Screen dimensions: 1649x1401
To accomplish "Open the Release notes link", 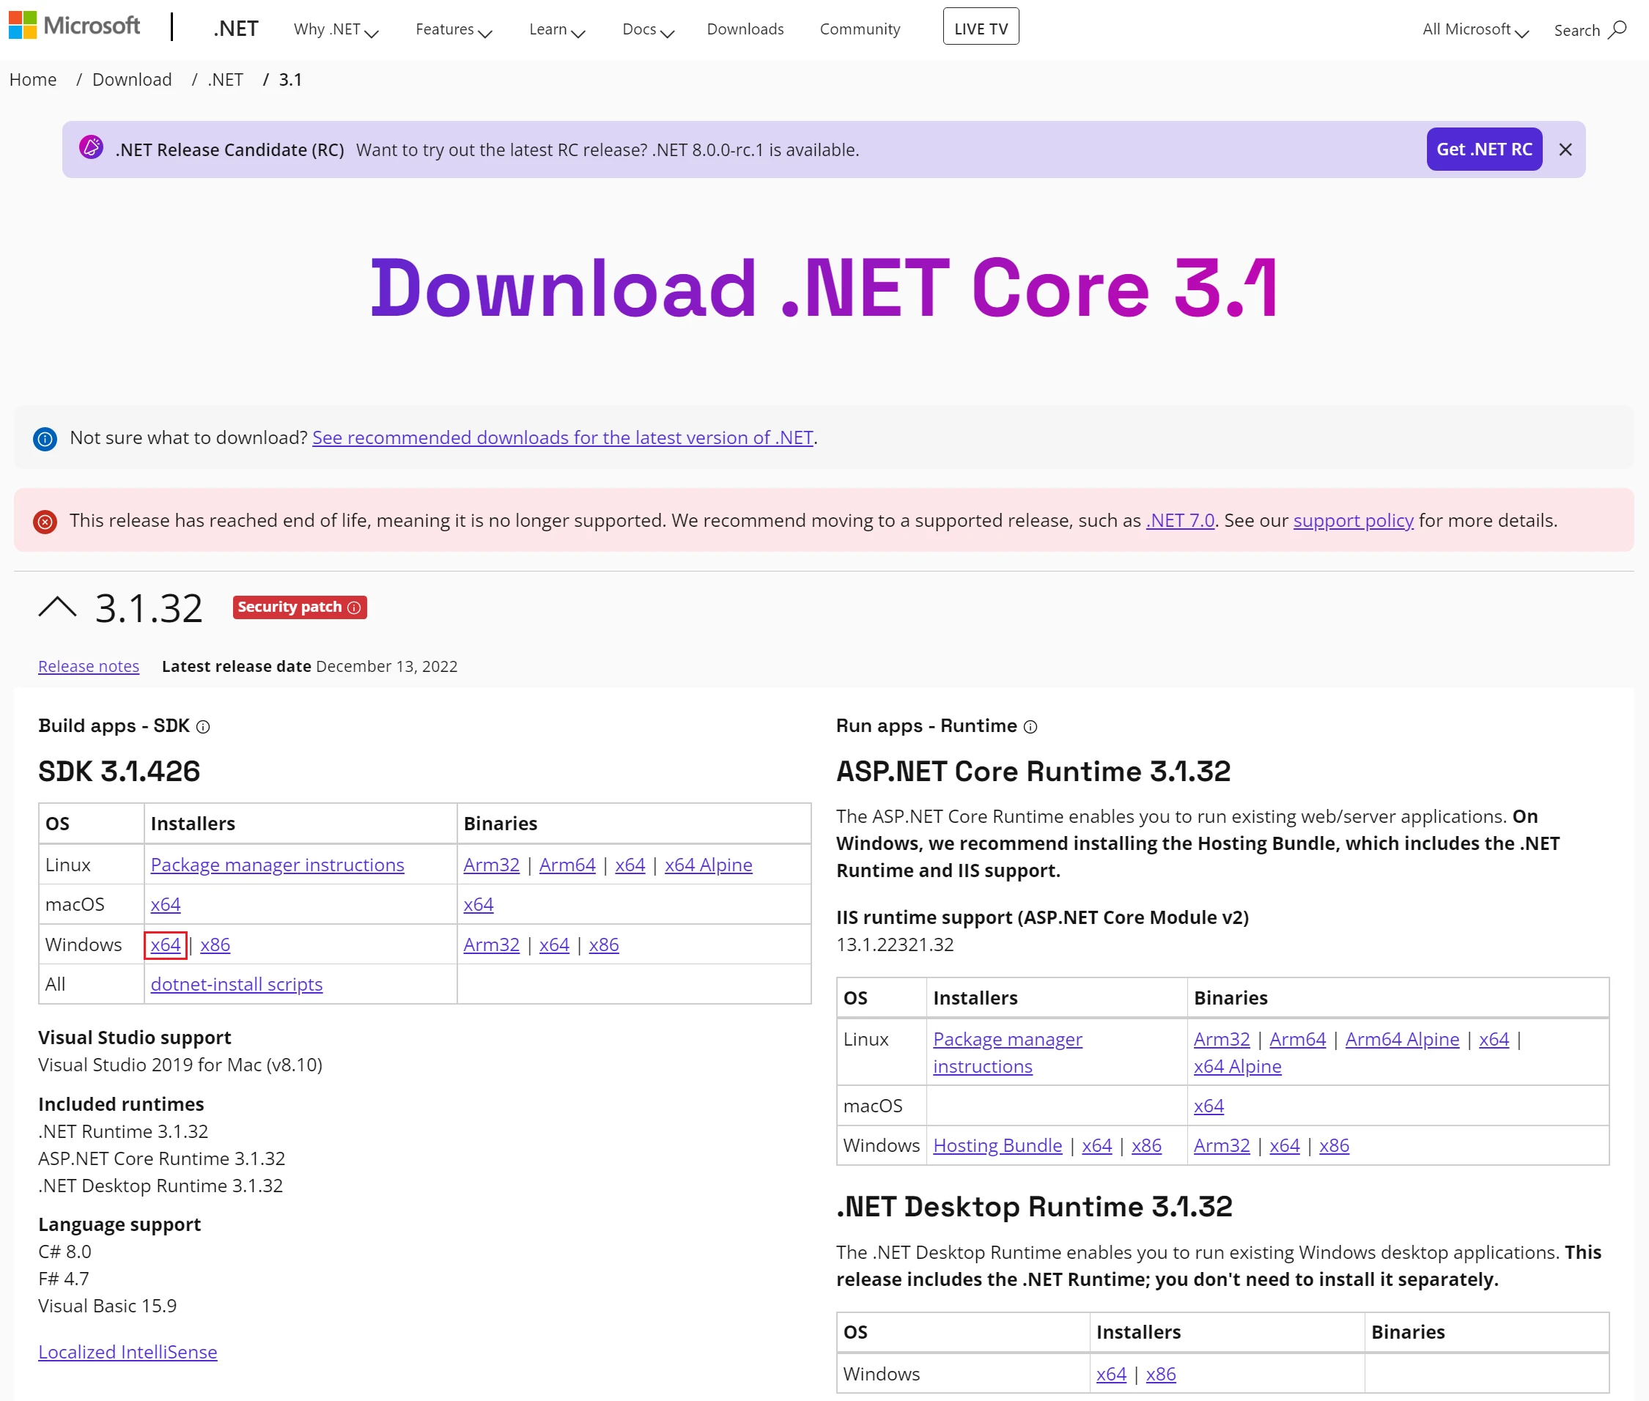I will [x=88, y=666].
